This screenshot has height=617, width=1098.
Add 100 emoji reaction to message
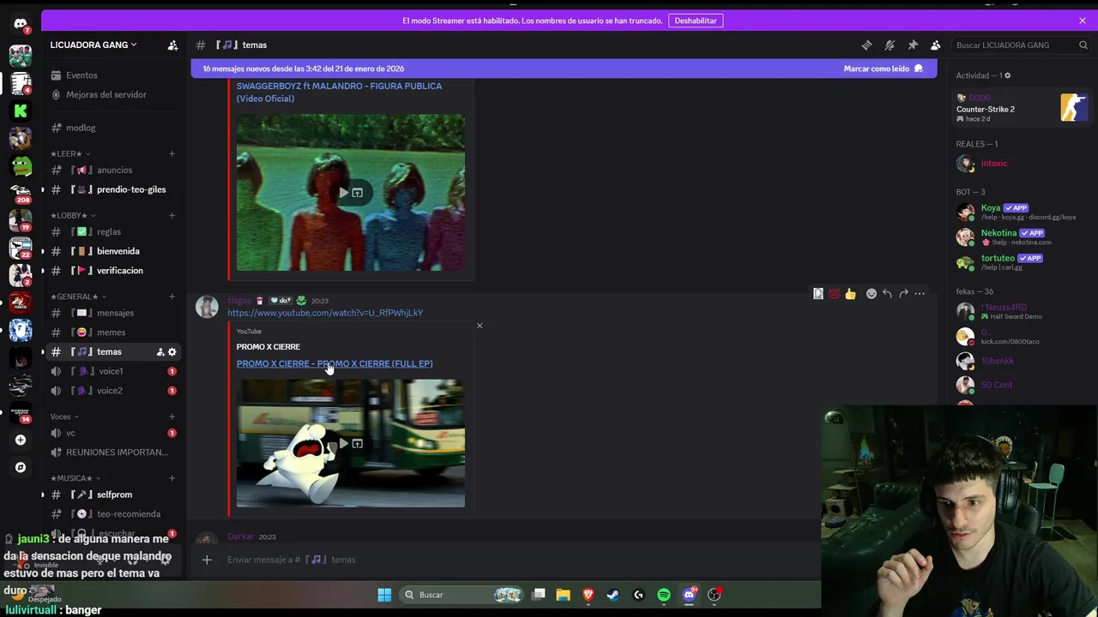pos(834,294)
